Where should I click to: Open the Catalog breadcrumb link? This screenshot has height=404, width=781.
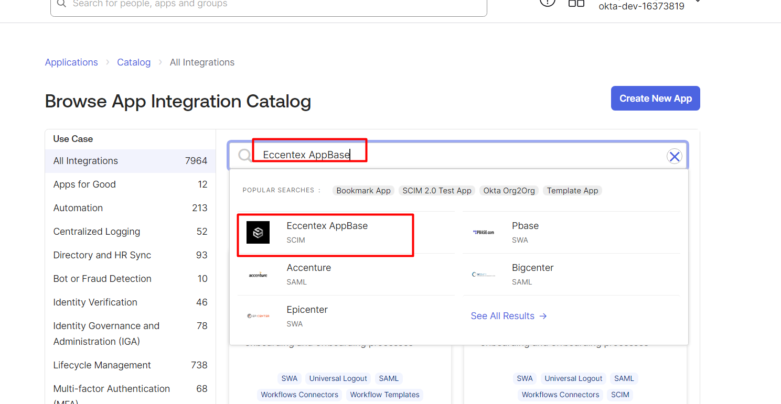pos(134,62)
